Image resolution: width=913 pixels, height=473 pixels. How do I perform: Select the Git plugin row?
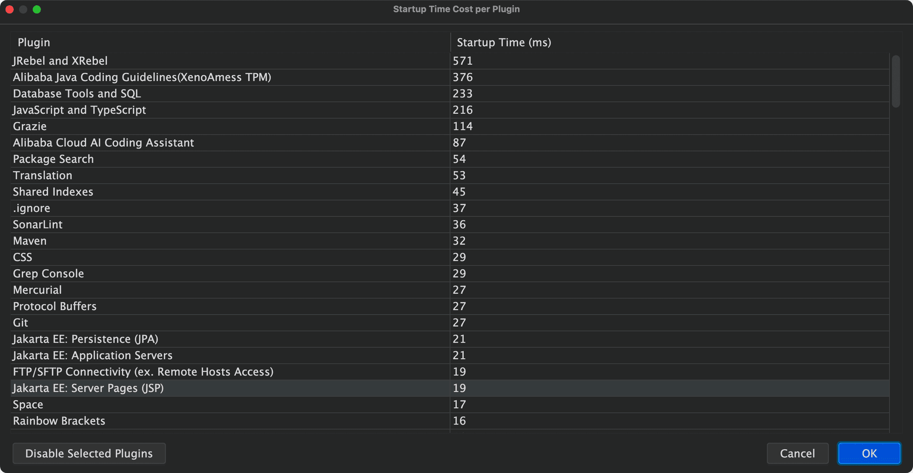[450, 323]
